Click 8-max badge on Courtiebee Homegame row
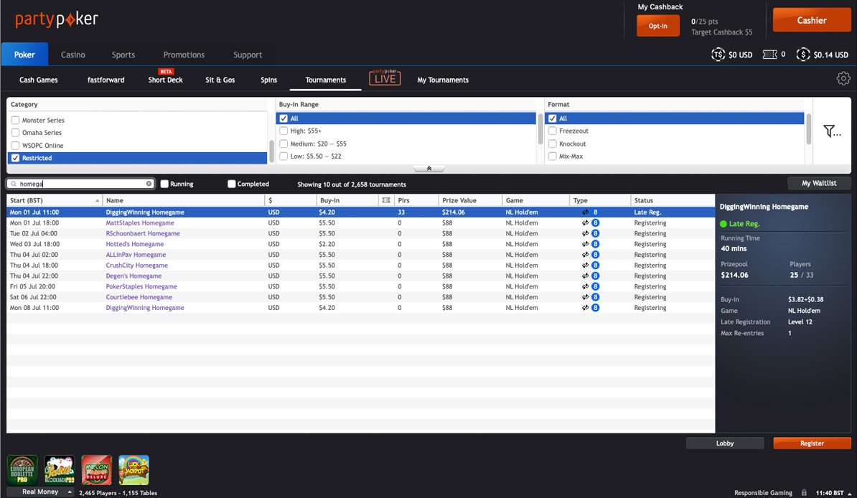The height and width of the screenshot is (498, 857). 595,297
